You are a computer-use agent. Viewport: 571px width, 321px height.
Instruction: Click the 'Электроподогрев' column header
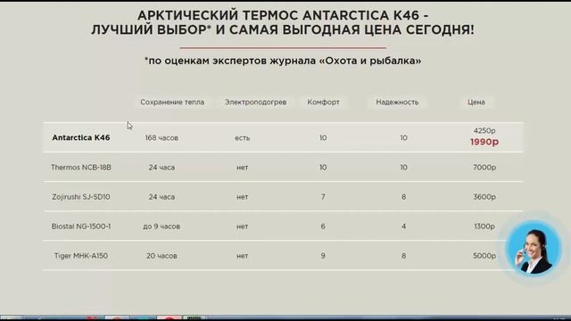coord(255,103)
